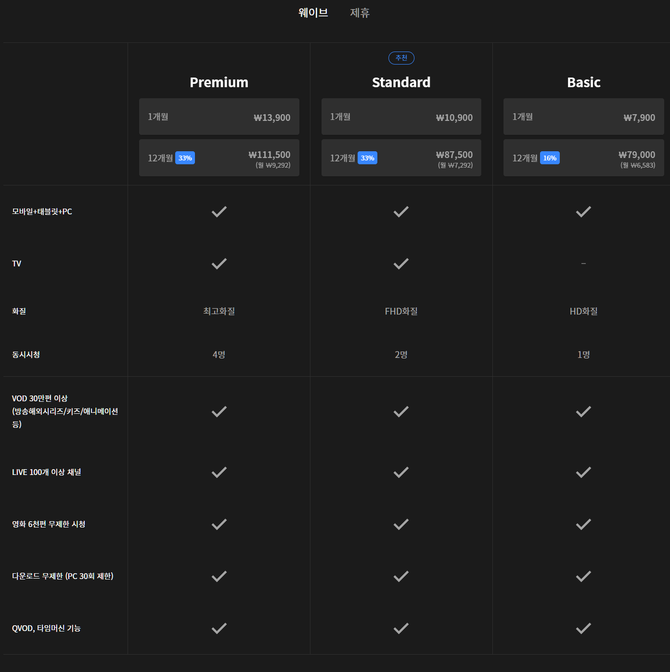
Task: Click the Premium checkmark for 영화 6천편 무제한 시청
Action: point(219,524)
